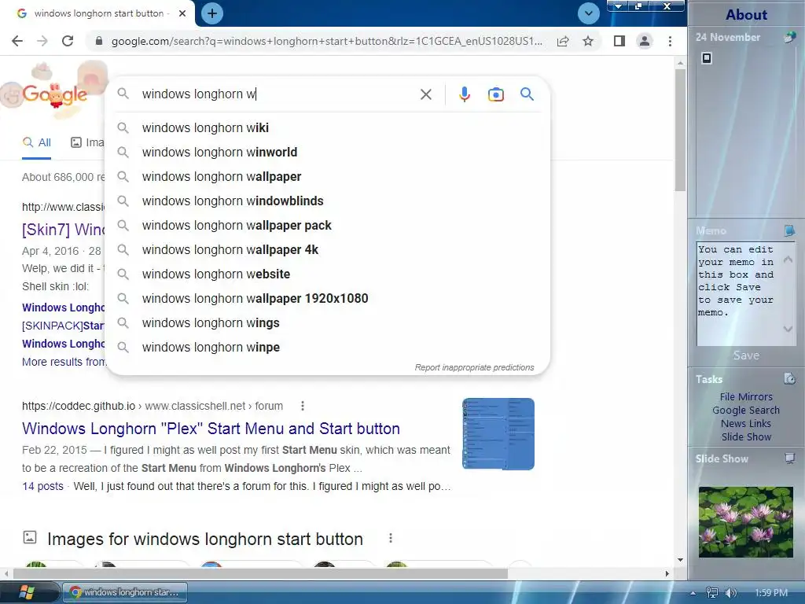
Task: Open the tab search dropdown
Action: click(588, 13)
